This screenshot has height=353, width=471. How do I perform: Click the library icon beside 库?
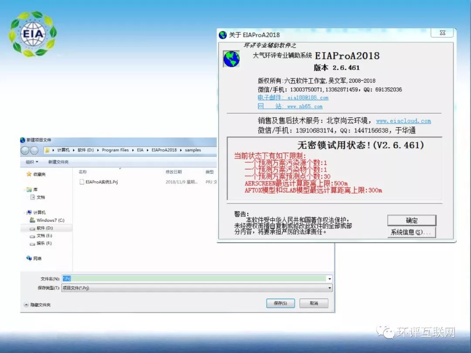pyautogui.click(x=29, y=190)
